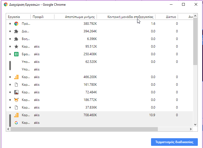Screen dimensions: 203x148
Task: Minimize the Task Manager window
Action: (x=171, y=5)
